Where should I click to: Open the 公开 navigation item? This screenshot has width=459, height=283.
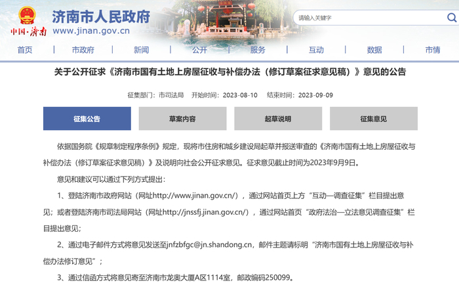199,50
